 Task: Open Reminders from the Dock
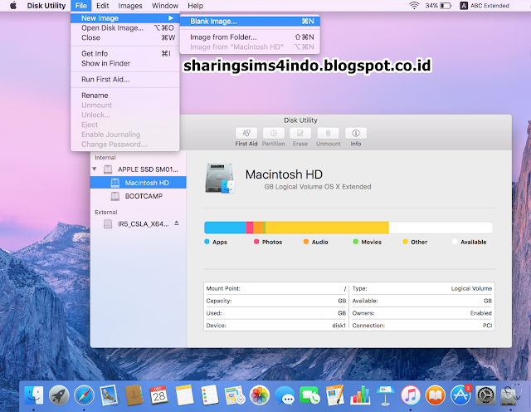(209, 395)
